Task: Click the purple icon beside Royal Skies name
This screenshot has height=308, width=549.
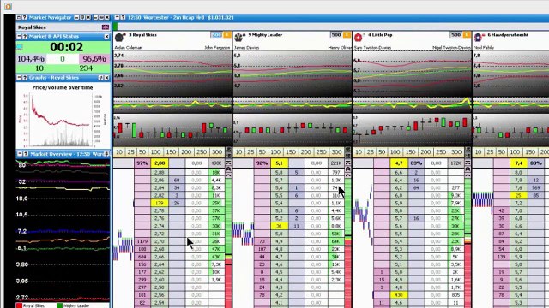Action: (x=105, y=27)
